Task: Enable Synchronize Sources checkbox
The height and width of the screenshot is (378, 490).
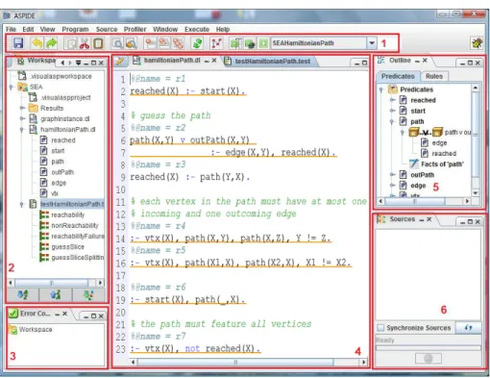Action: pos(380,328)
